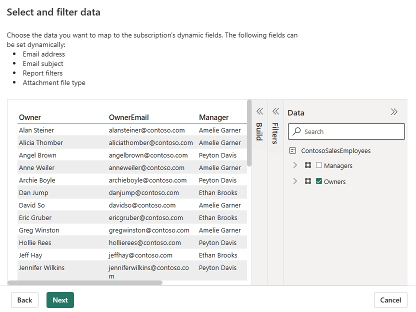The height and width of the screenshot is (312, 416).
Task: Sort by the OwnerEmail column header
Action: [128, 117]
